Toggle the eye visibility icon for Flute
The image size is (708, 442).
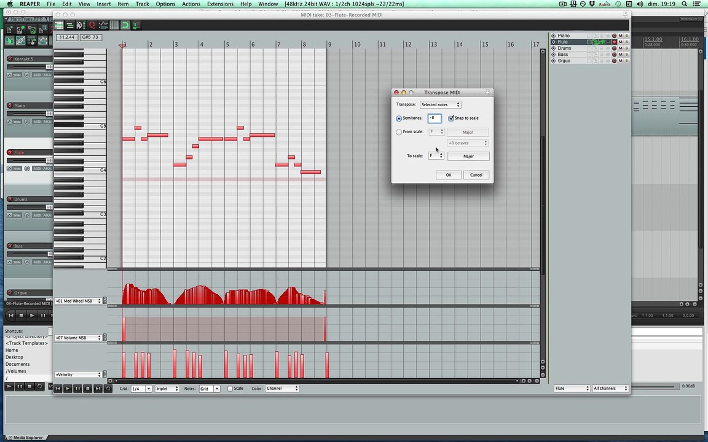coord(608,42)
